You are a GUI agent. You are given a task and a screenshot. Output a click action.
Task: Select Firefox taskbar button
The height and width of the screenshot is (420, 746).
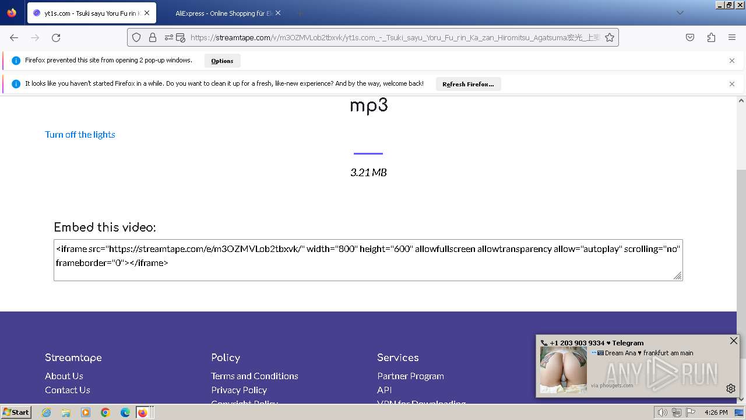(x=143, y=412)
